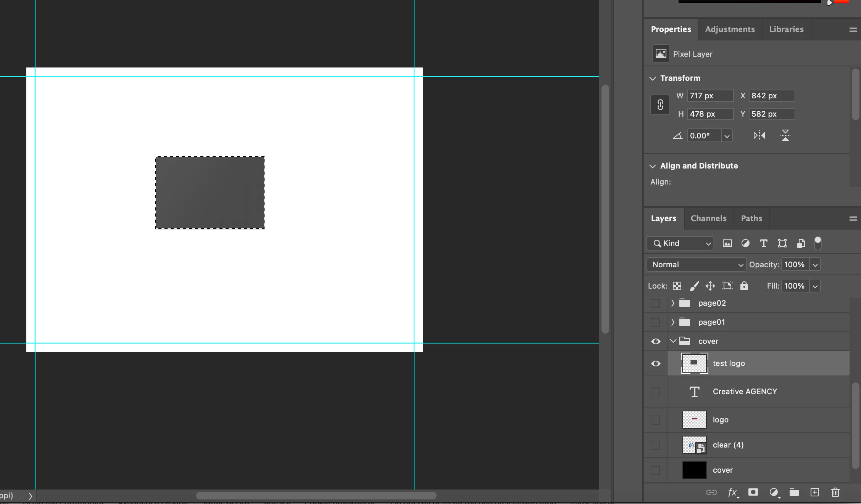The image size is (861, 504).
Task: Click the create new layer icon
Action: tap(815, 492)
